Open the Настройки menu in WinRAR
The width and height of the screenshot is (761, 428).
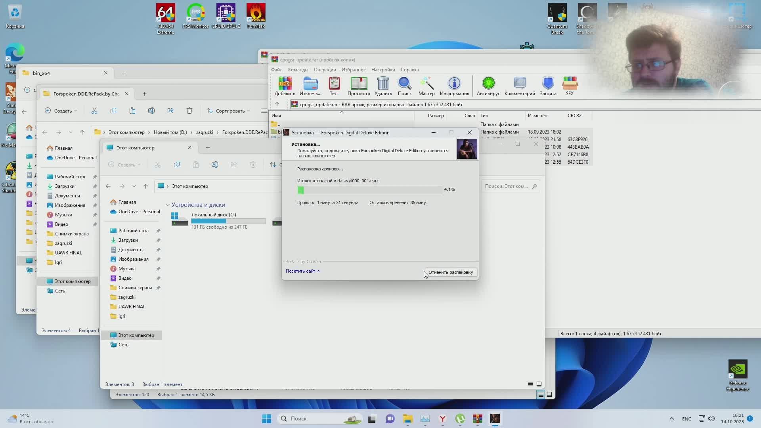tap(383, 70)
